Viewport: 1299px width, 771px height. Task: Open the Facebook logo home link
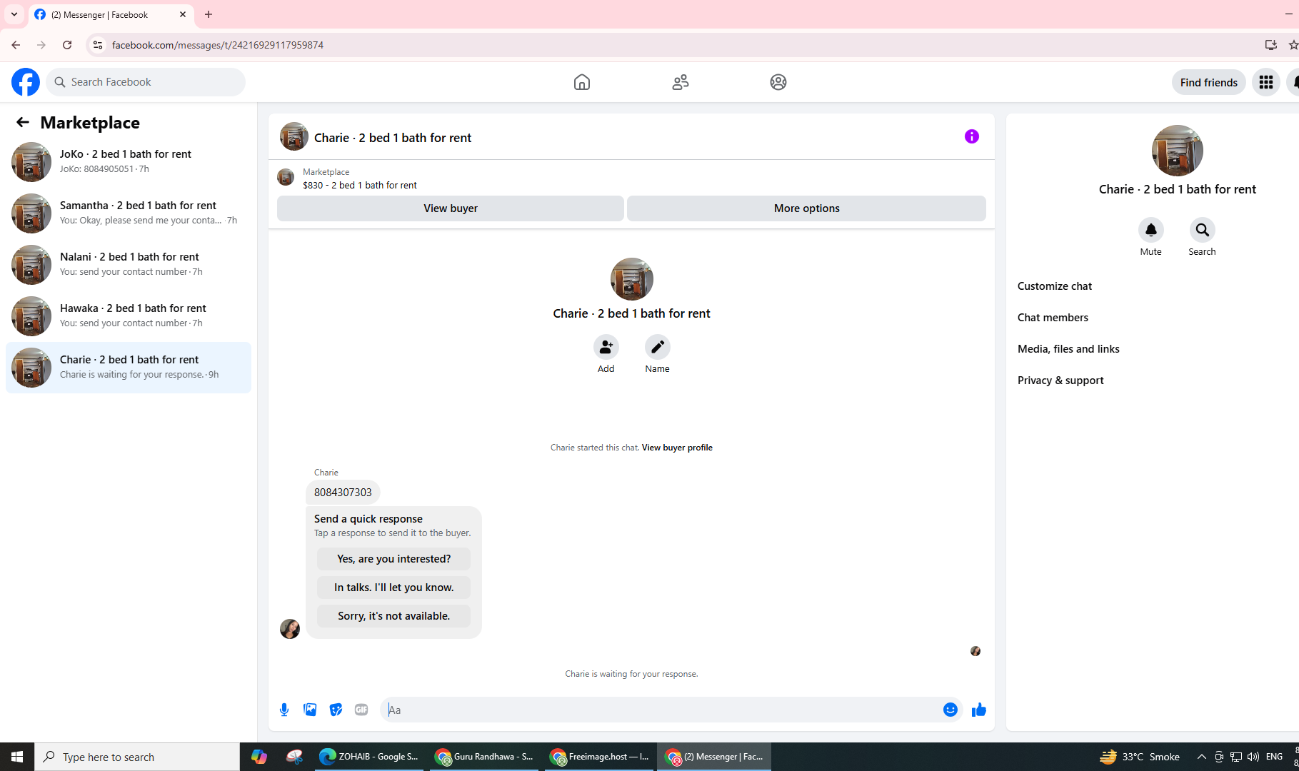coord(26,82)
